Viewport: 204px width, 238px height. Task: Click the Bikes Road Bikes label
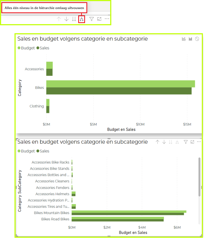coord(55,219)
